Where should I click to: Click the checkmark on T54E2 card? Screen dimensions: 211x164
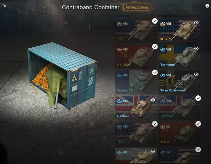(x=155, y=124)
